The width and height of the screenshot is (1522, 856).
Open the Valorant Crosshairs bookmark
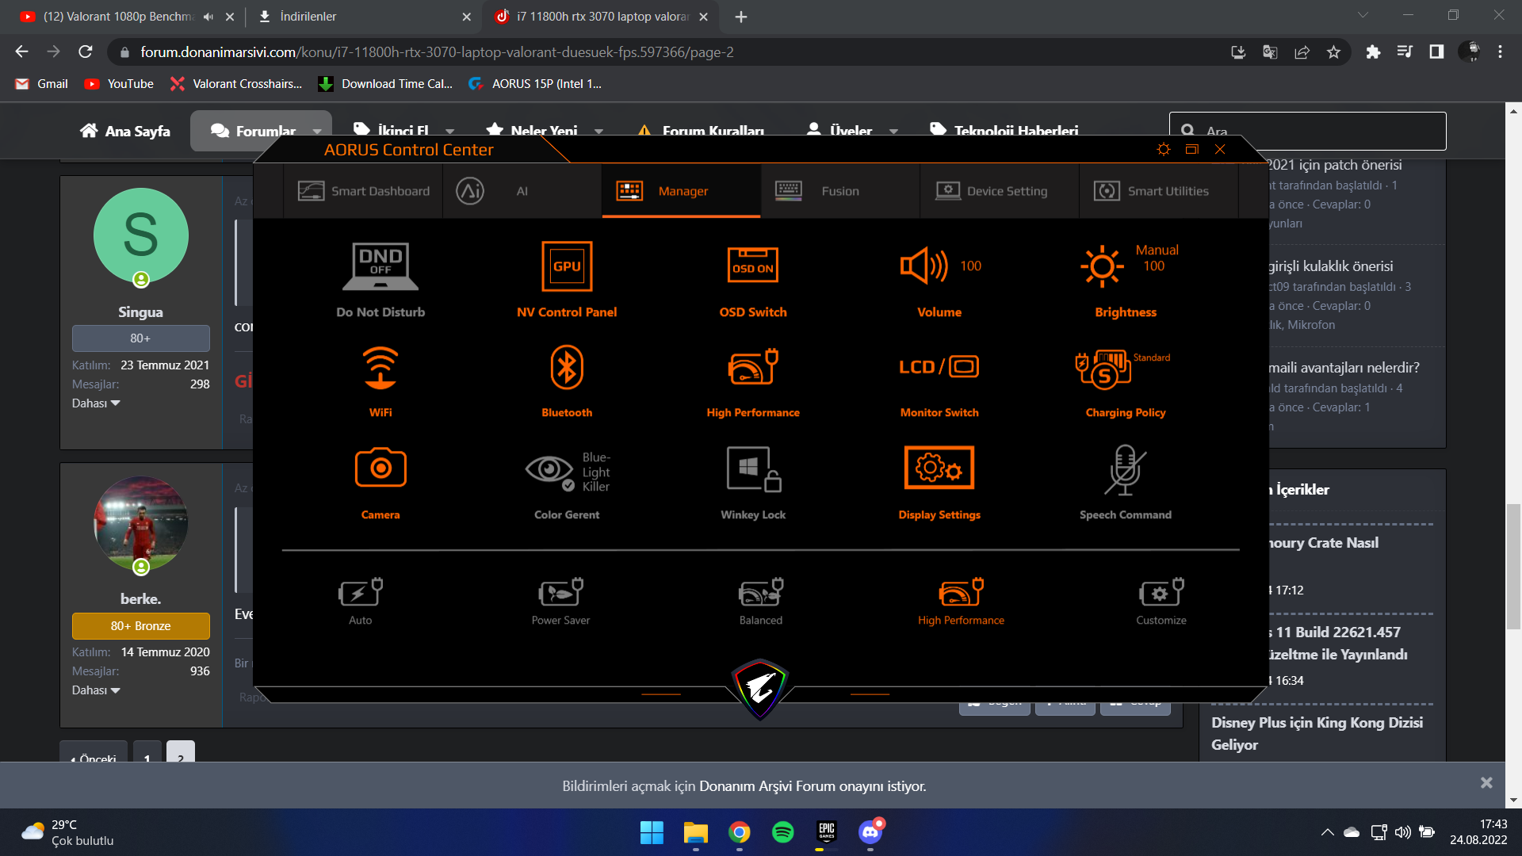tap(236, 84)
